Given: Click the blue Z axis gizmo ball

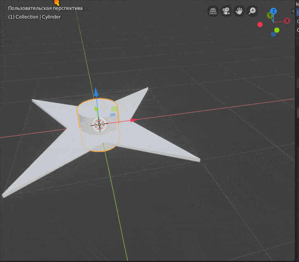Looking at the screenshot, I should coord(273,11).
